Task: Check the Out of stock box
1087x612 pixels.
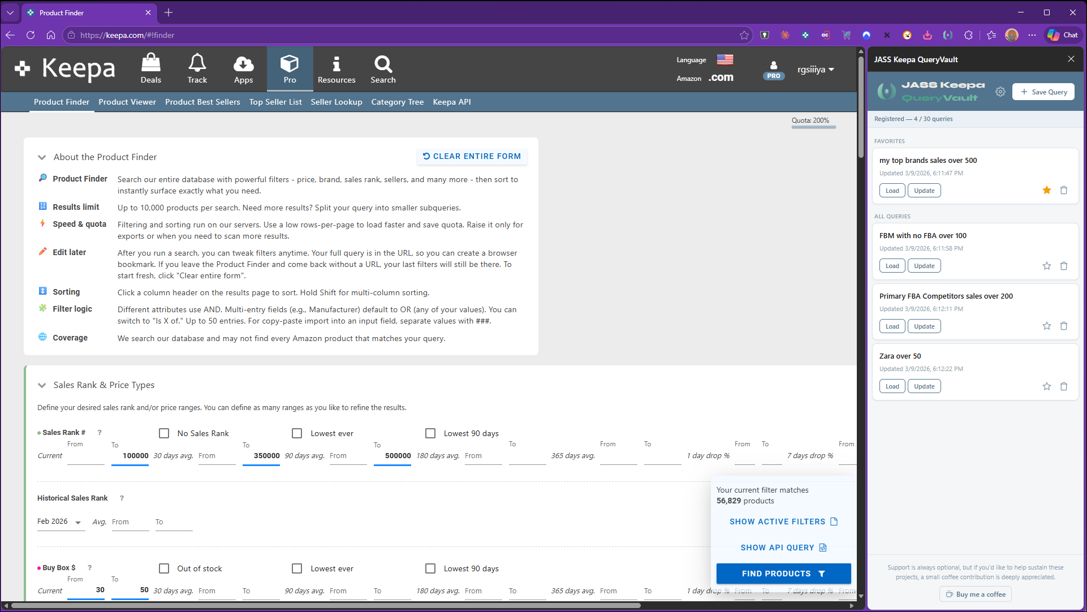Action: coord(164,568)
